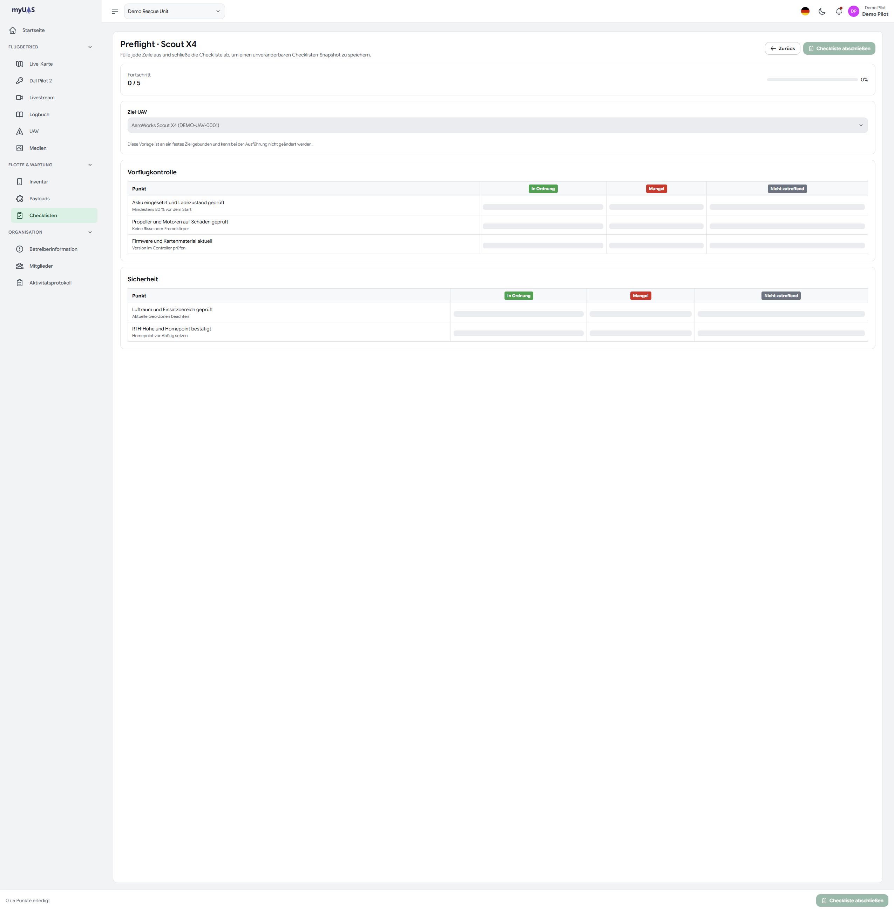Open DJI Pilot 2 key icon entry
Image resolution: width=894 pixels, height=911 pixels.
point(20,81)
